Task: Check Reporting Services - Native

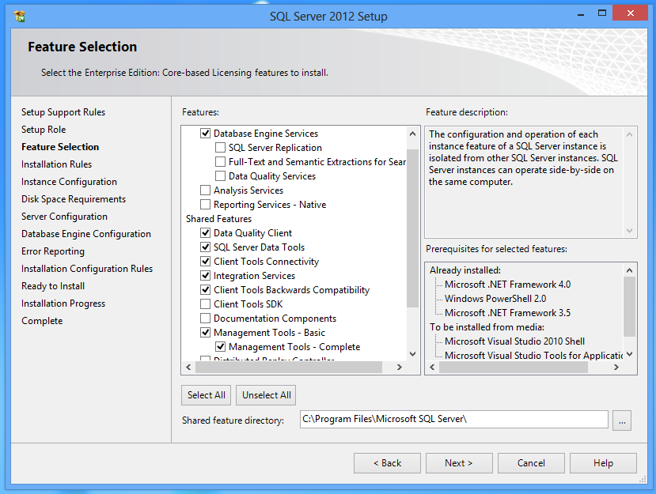Action: tap(205, 205)
